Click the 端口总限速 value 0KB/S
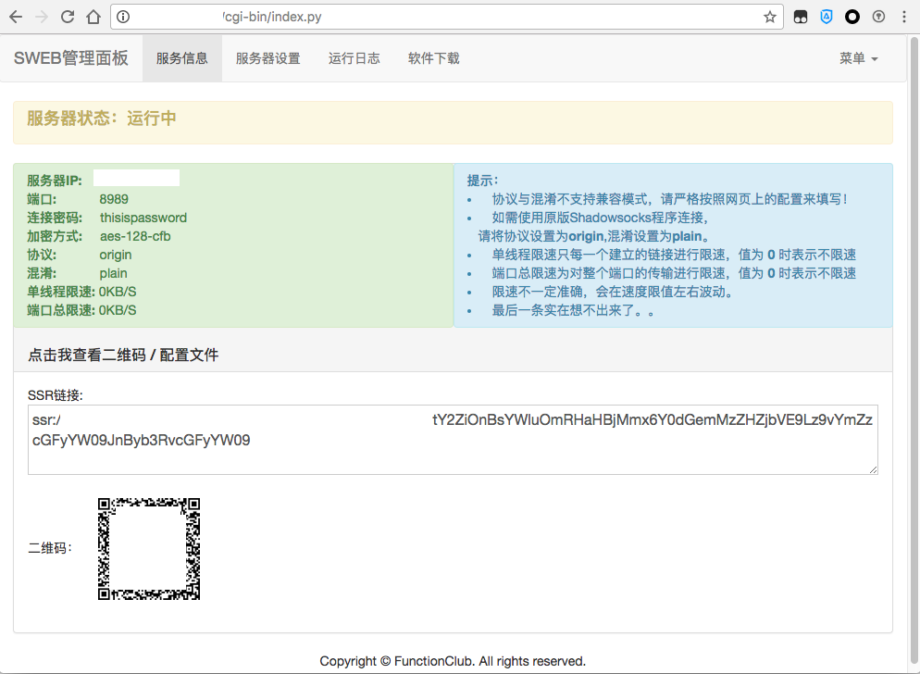Image resolution: width=920 pixels, height=674 pixels. pos(118,310)
